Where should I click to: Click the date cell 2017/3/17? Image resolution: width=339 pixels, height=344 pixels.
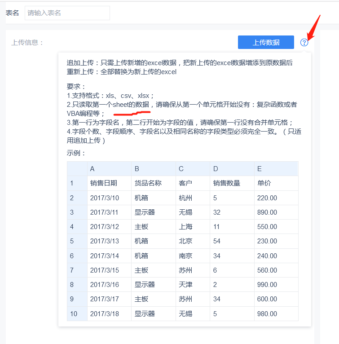coord(109,299)
